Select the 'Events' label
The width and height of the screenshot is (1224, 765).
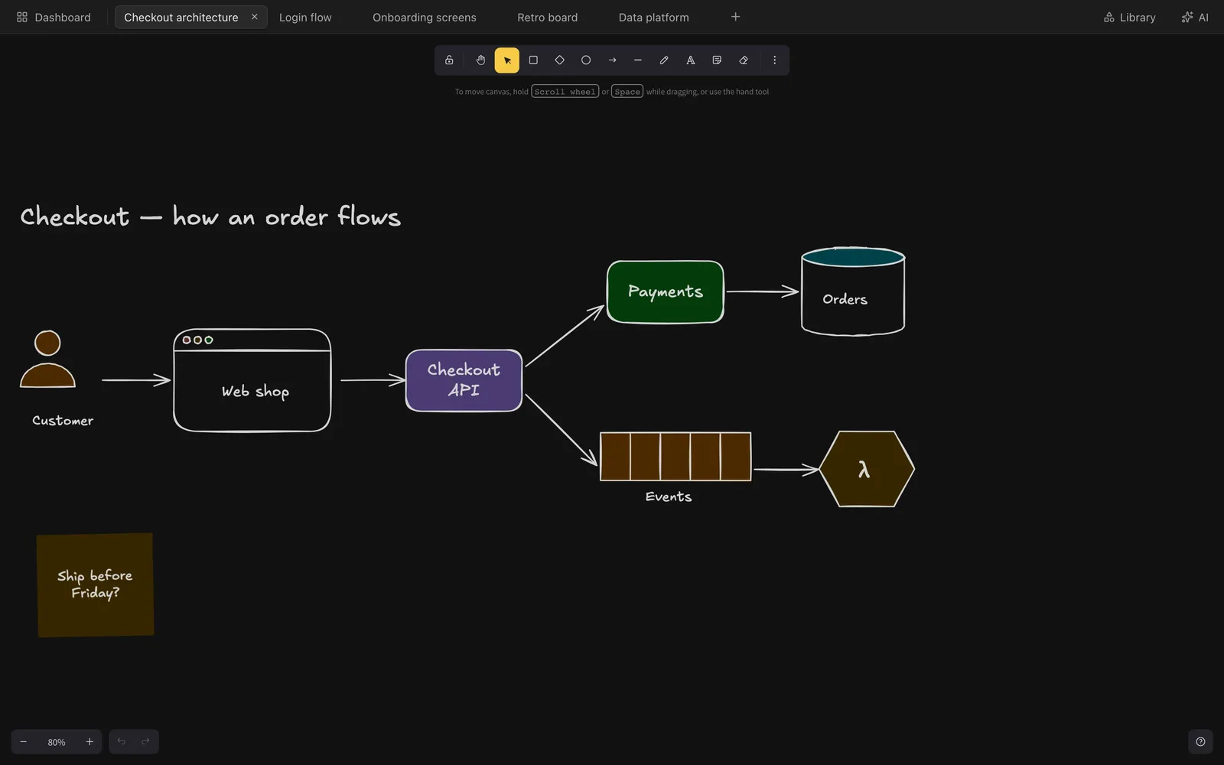(x=669, y=497)
